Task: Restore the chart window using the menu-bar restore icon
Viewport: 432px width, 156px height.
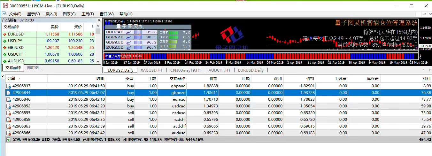Action: 424,14
